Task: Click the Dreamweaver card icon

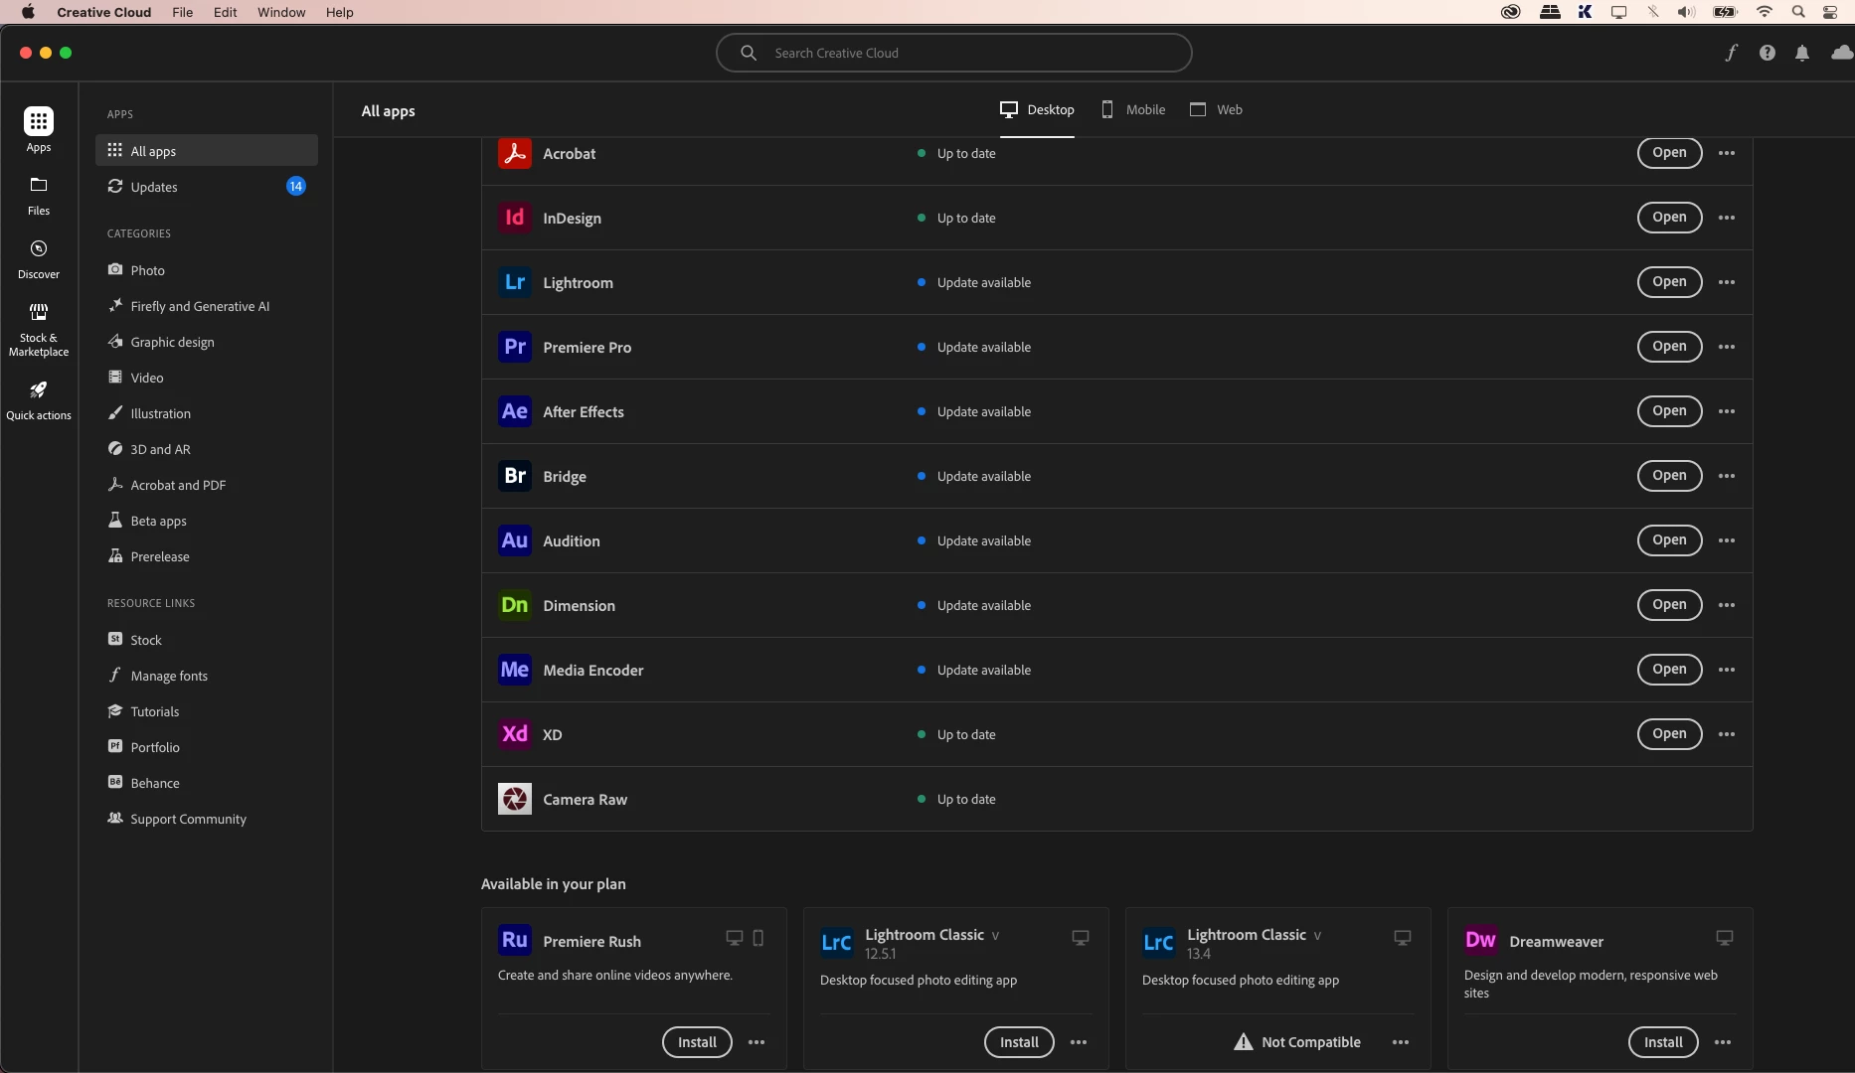Action: 1481,940
